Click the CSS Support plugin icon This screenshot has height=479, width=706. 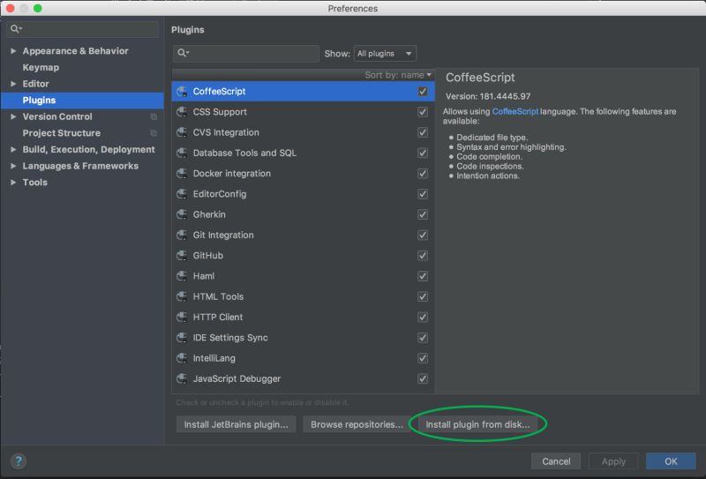tap(182, 112)
